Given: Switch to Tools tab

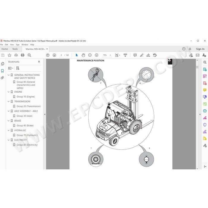Looking at the screenshot, I should (x=15, y=49).
